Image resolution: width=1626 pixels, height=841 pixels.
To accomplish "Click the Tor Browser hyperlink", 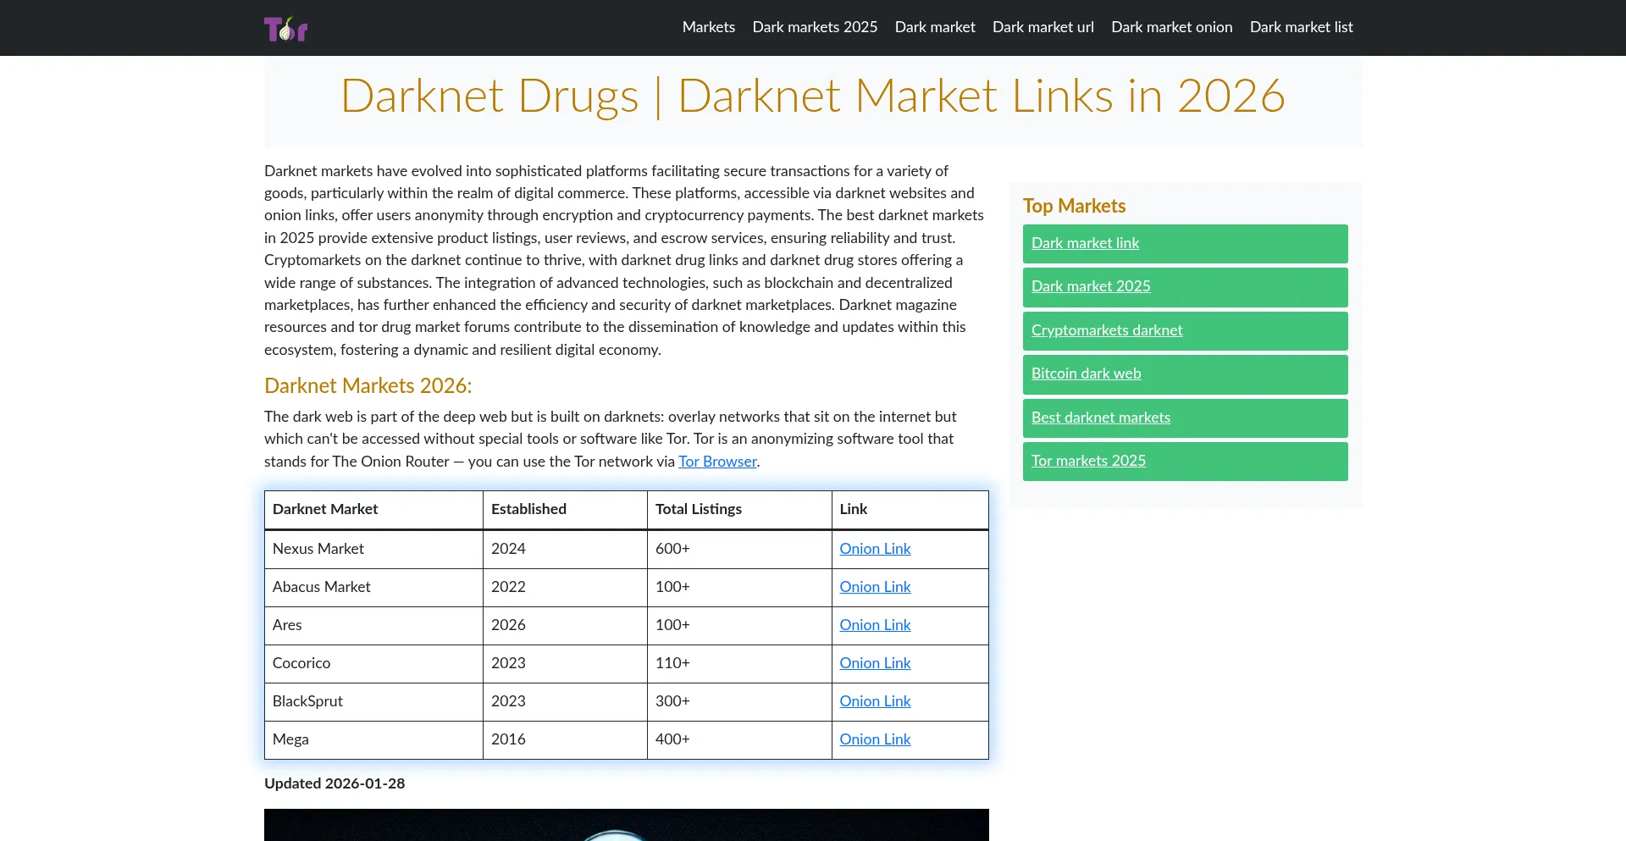I will coord(717,462).
